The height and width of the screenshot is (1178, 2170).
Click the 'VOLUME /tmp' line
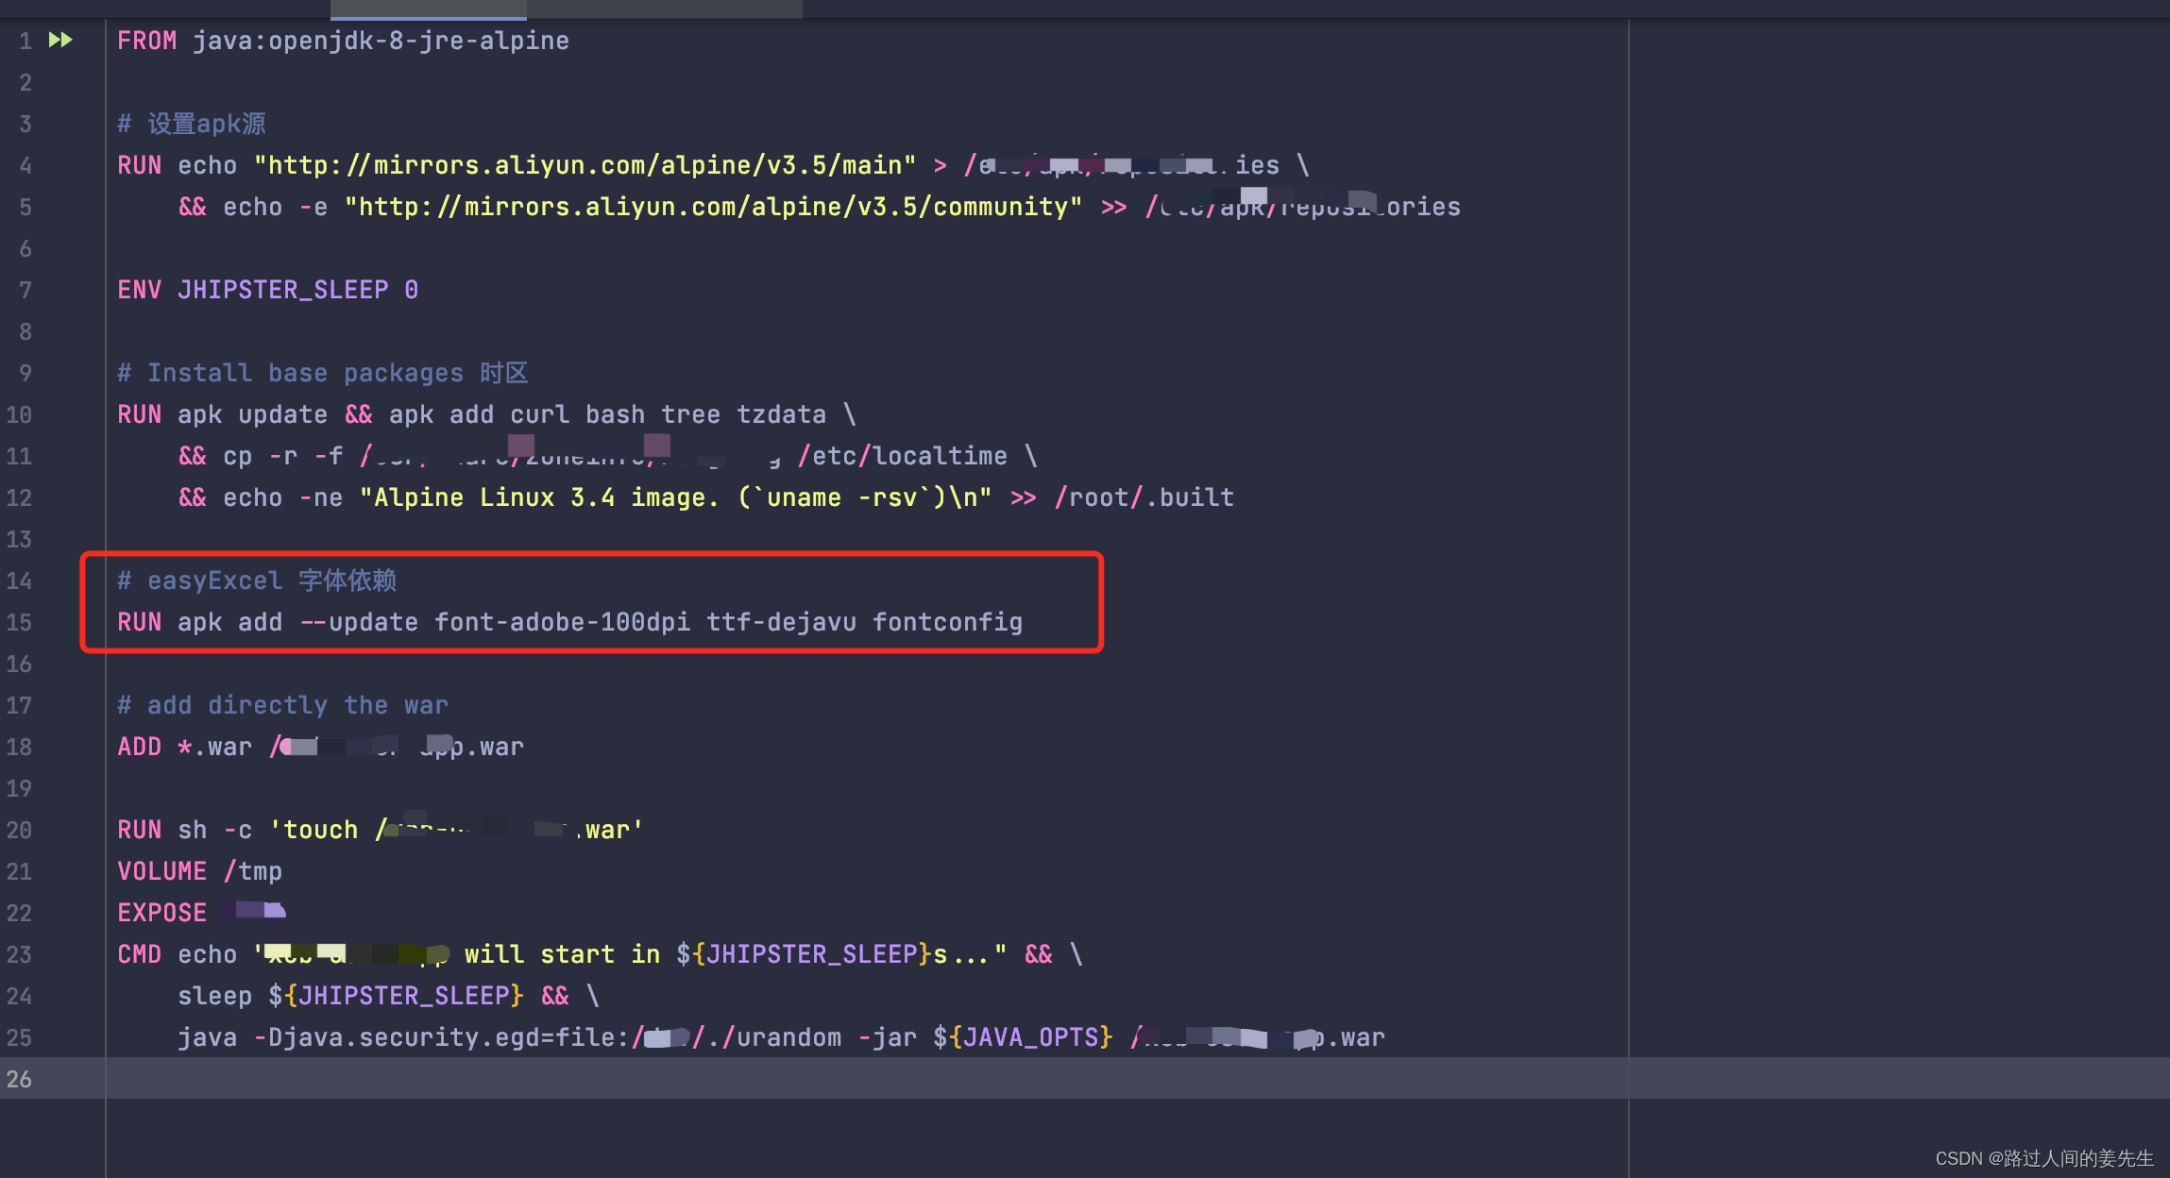[199, 871]
